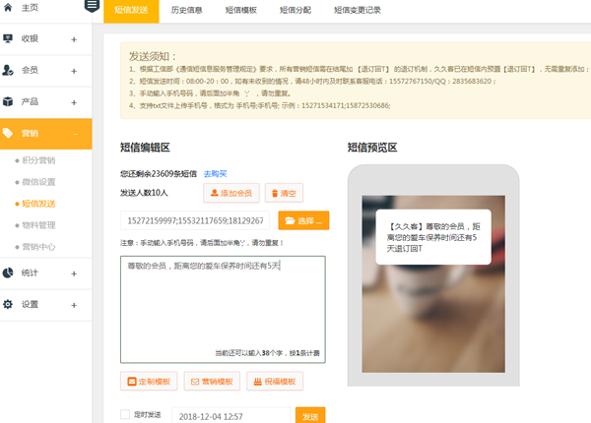Open the 祝福模板 blessing template

click(x=275, y=381)
